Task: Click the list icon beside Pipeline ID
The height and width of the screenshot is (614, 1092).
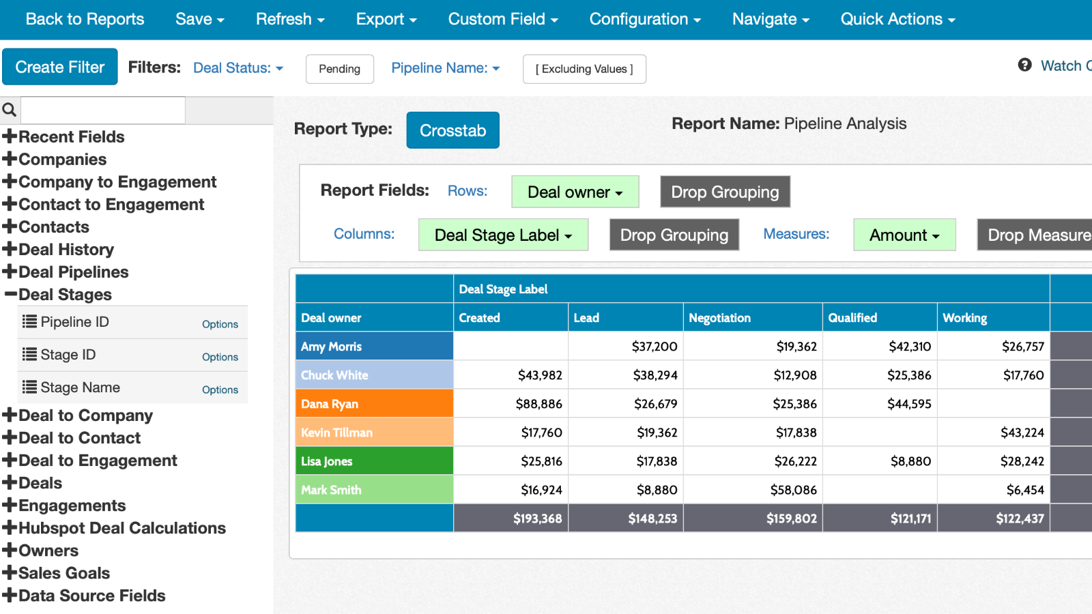Action: coord(30,321)
